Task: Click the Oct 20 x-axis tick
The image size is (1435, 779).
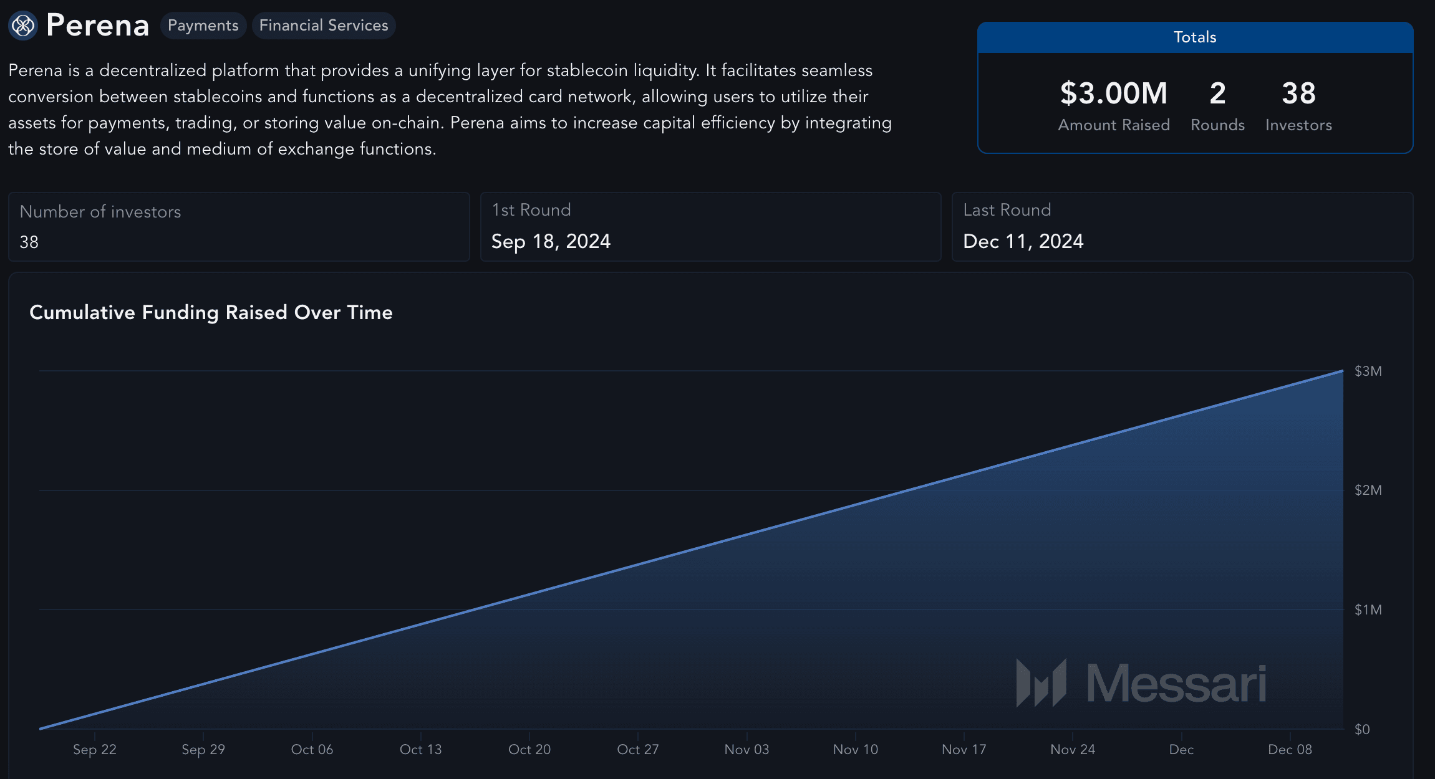Action: 529,750
